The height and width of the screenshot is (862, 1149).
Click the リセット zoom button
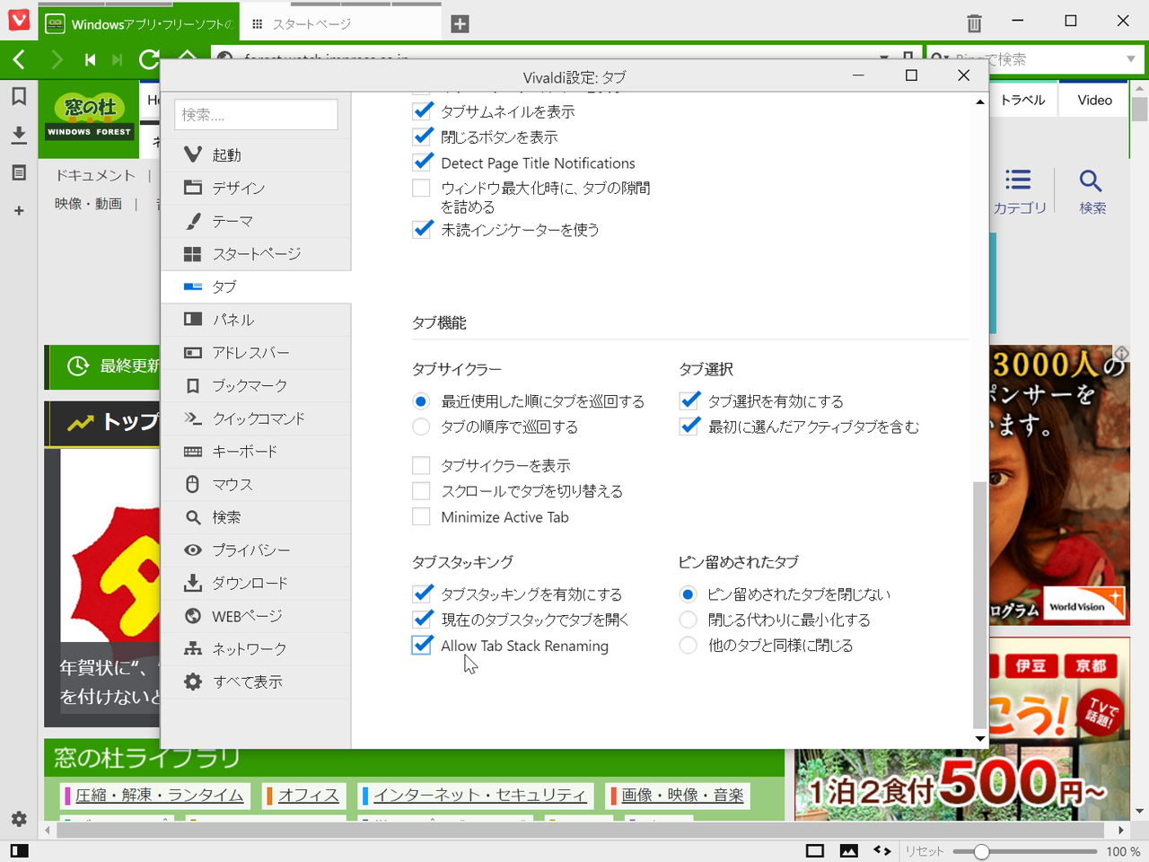(x=925, y=850)
